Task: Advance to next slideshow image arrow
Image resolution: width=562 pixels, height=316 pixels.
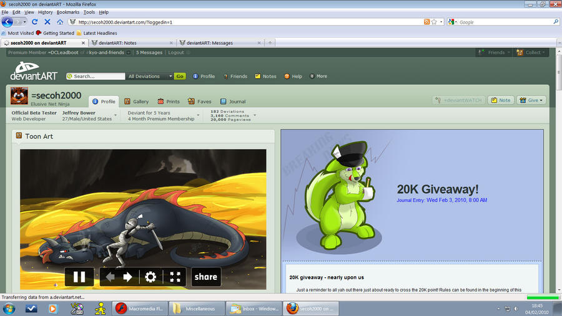Action: [x=127, y=277]
